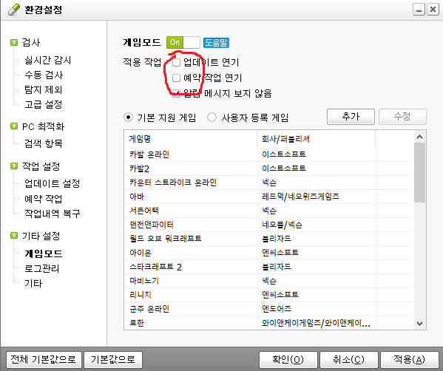Image resolution: width=443 pixels, height=371 pixels.
Task: Click the game list scroll up arrow
Action: point(420,137)
